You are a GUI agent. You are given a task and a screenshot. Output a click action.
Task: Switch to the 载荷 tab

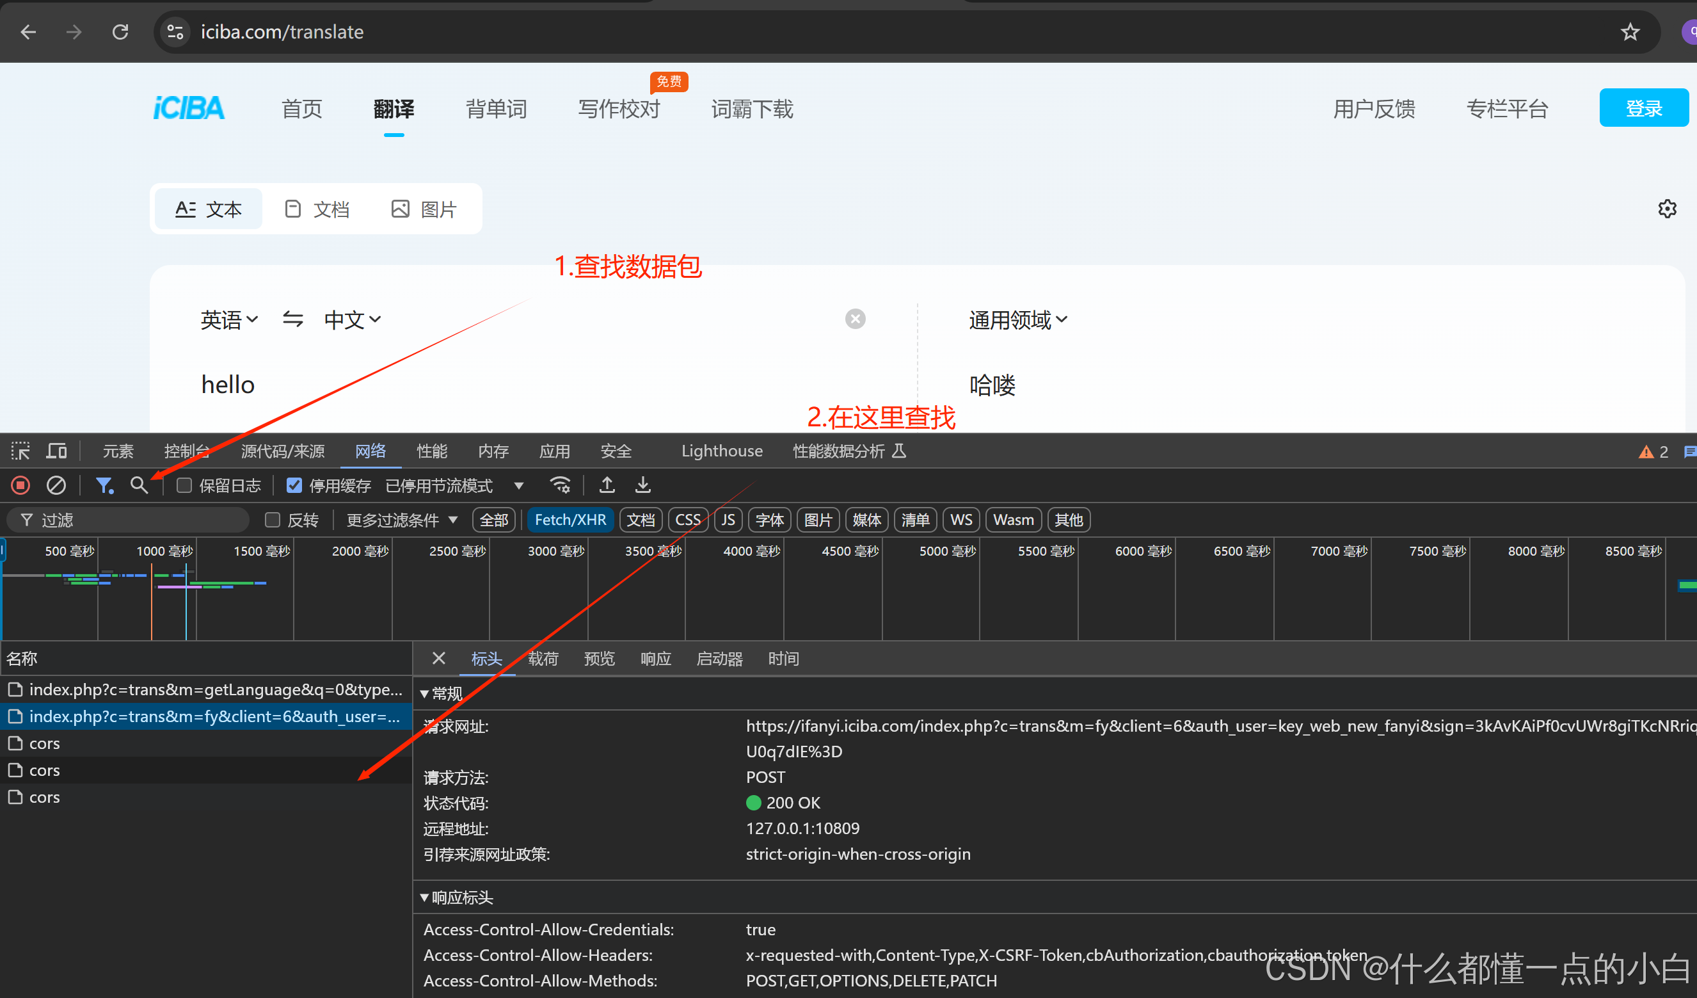(x=543, y=658)
